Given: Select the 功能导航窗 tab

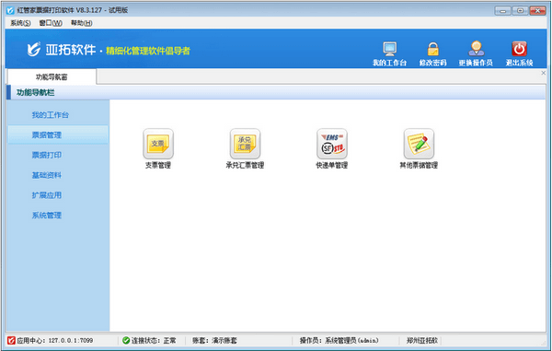Looking at the screenshot, I should [52, 76].
